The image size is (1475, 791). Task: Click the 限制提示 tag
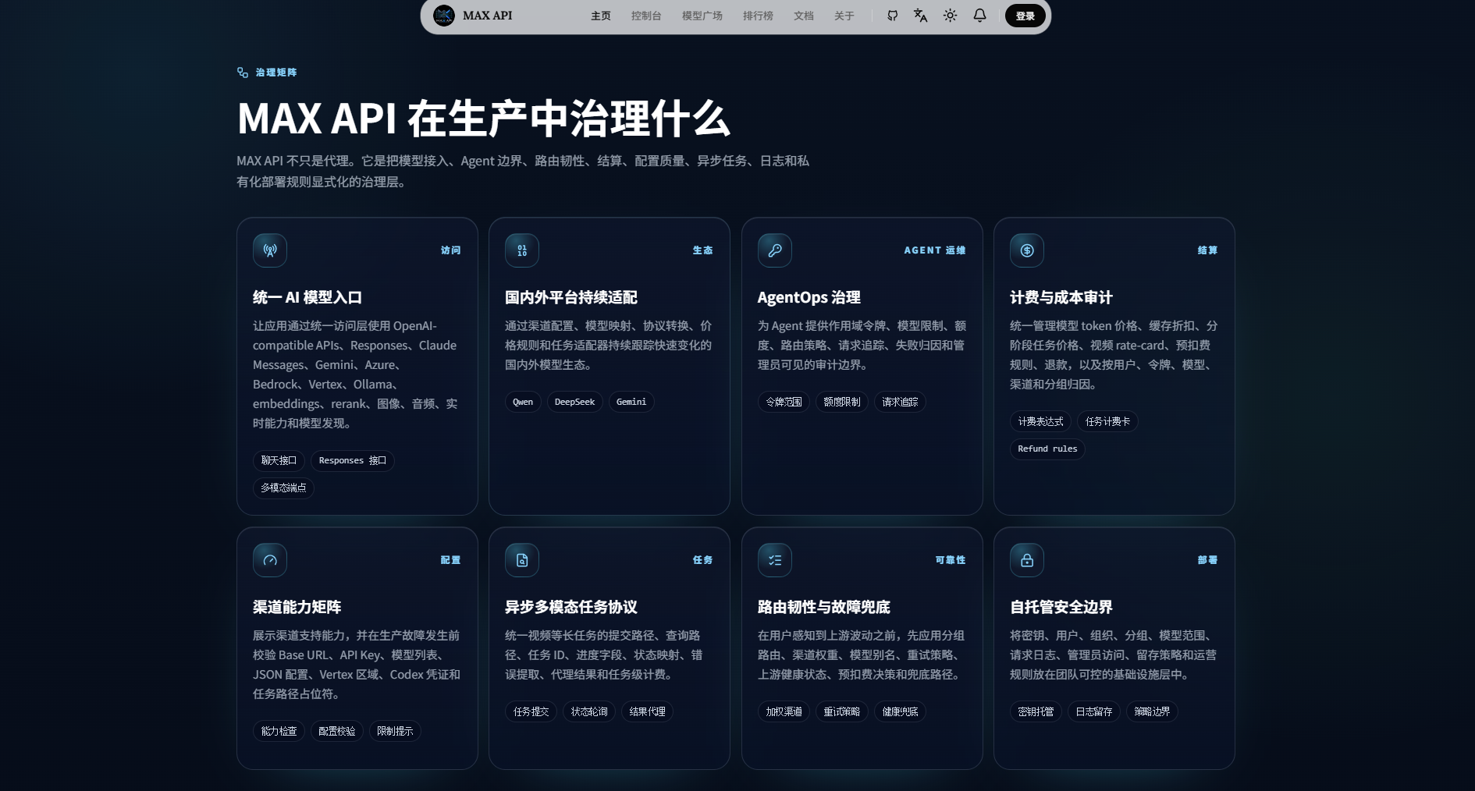pyautogui.click(x=395, y=732)
